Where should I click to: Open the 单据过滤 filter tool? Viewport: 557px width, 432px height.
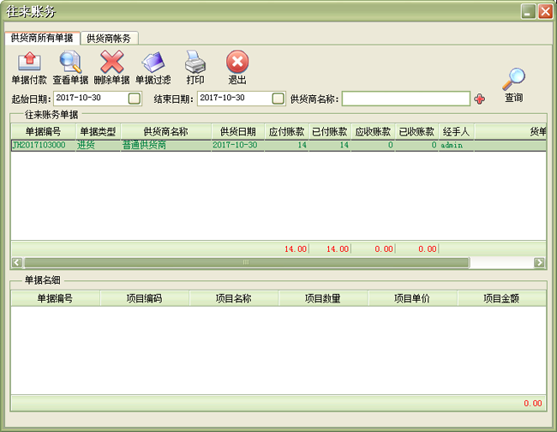pyautogui.click(x=153, y=63)
